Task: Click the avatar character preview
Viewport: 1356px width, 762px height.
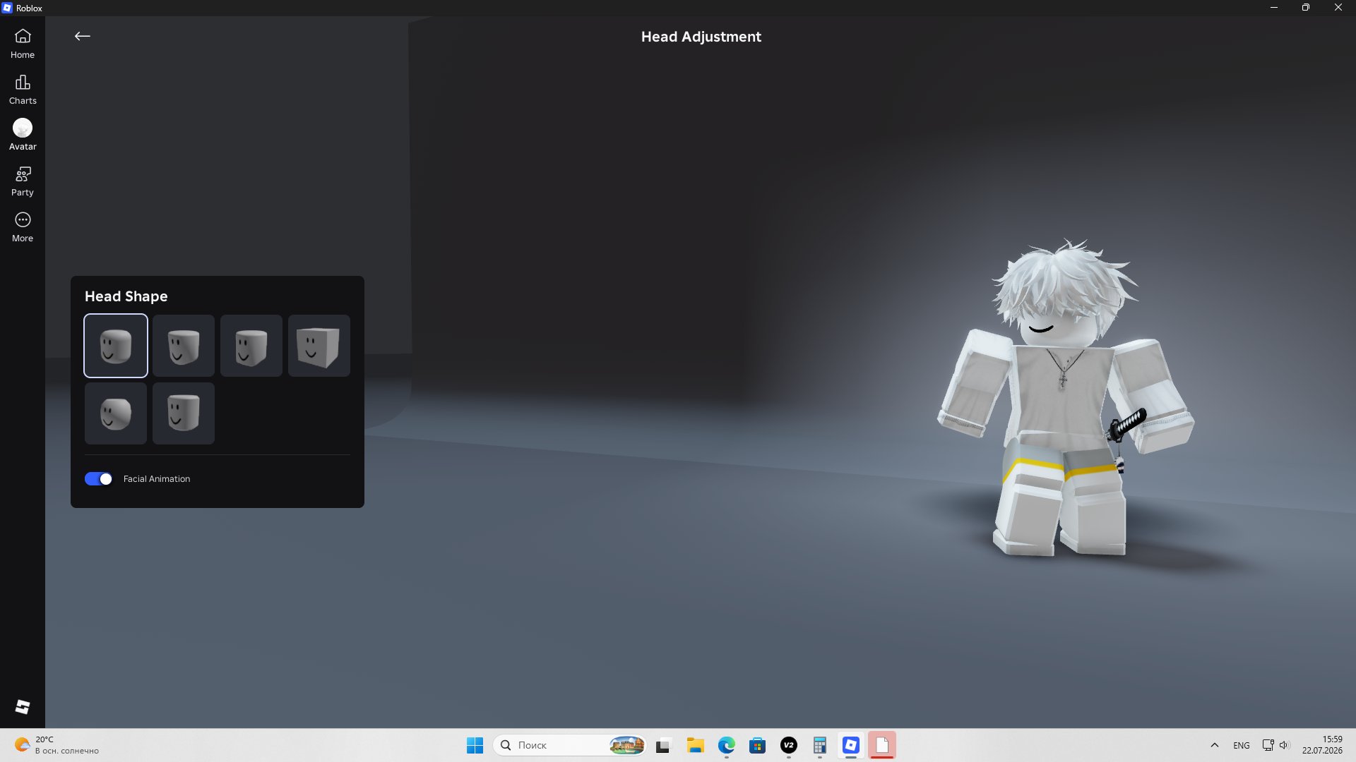Action: 1065,399
